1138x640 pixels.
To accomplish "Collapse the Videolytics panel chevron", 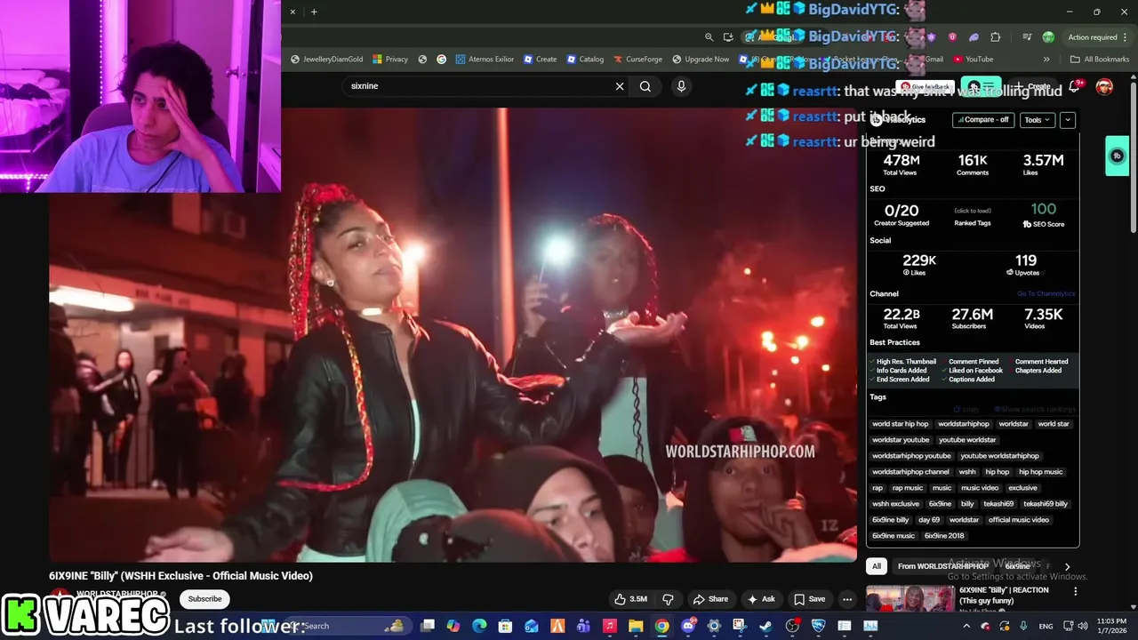I will (x=1068, y=120).
